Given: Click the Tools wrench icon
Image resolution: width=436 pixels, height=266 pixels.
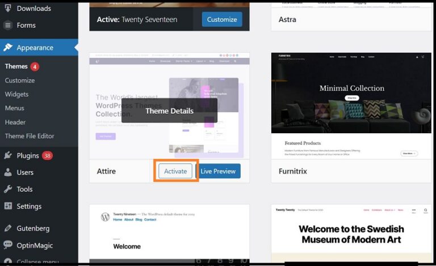Looking at the screenshot, I should [8, 189].
